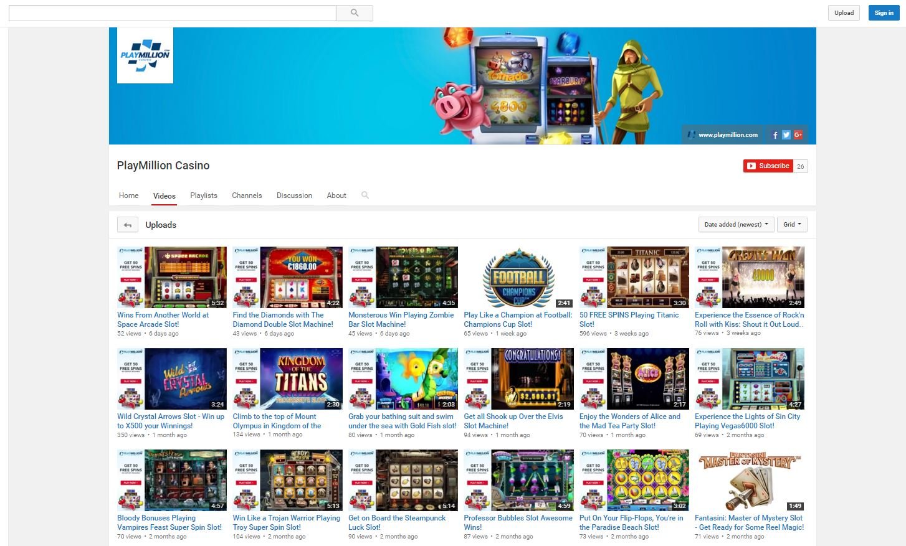This screenshot has height=546, width=906.
Task: Open the Grid view dropdown
Action: [x=792, y=225]
